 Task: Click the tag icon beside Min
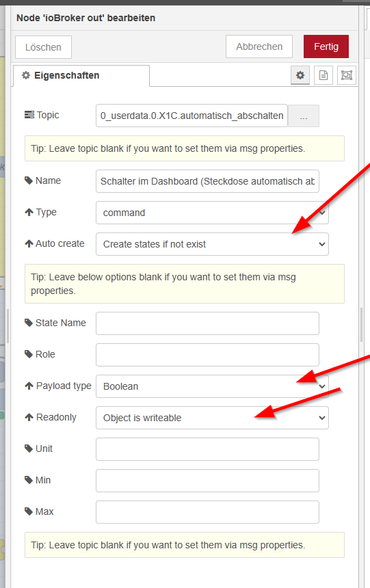(29, 481)
